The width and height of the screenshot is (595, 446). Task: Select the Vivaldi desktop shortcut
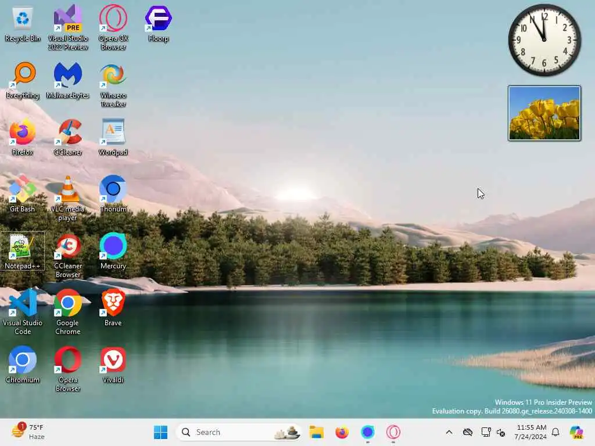click(x=113, y=365)
